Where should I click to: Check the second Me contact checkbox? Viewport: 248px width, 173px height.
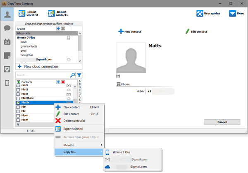click(x=18, y=111)
